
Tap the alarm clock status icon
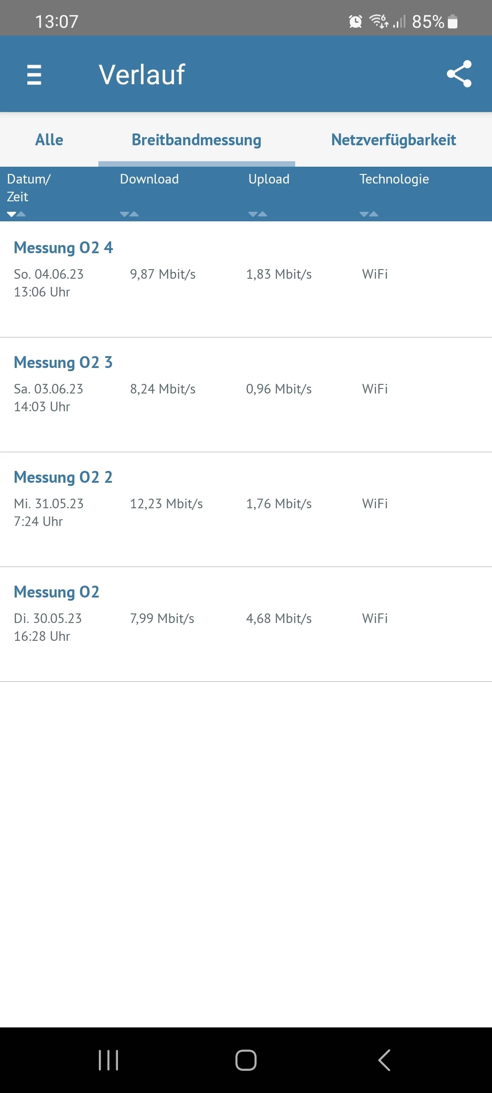click(x=355, y=21)
